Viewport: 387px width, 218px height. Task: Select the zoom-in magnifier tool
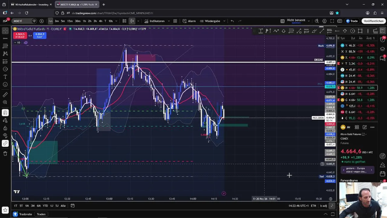pos(5,102)
